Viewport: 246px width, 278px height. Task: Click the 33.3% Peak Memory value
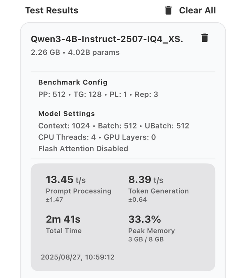(x=144, y=219)
